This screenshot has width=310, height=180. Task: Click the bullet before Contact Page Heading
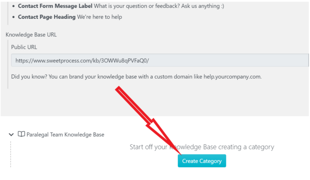pyautogui.click(x=13, y=17)
